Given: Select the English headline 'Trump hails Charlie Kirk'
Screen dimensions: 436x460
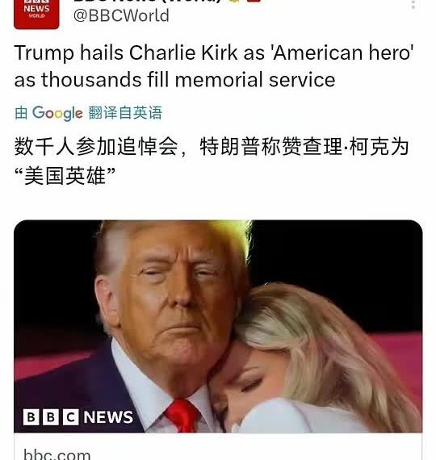Looking at the screenshot, I should [126, 52].
